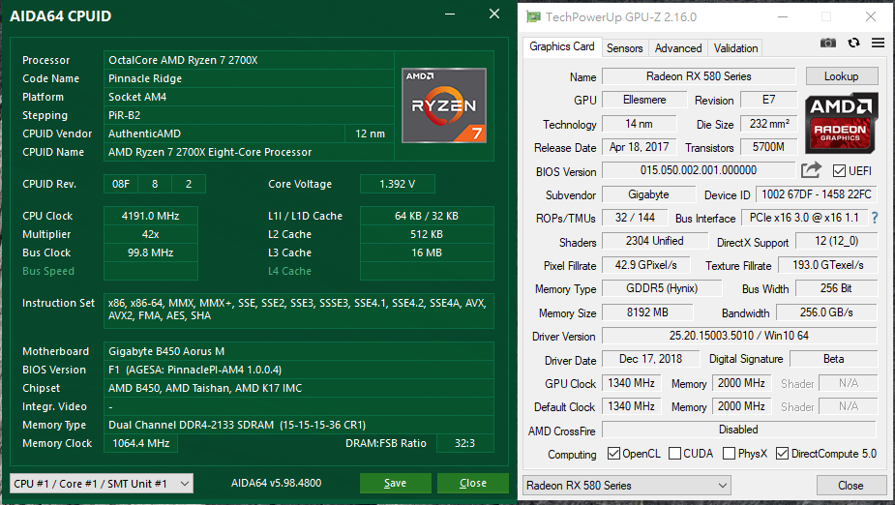Open the CPU #1 / Core #1 dropdown
This screenshot has width=895, height=505.
(102, 484)
